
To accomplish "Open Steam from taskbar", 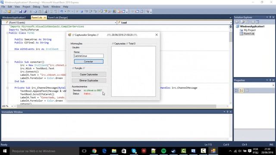I will pyautogui.click(x=173, y=151).
